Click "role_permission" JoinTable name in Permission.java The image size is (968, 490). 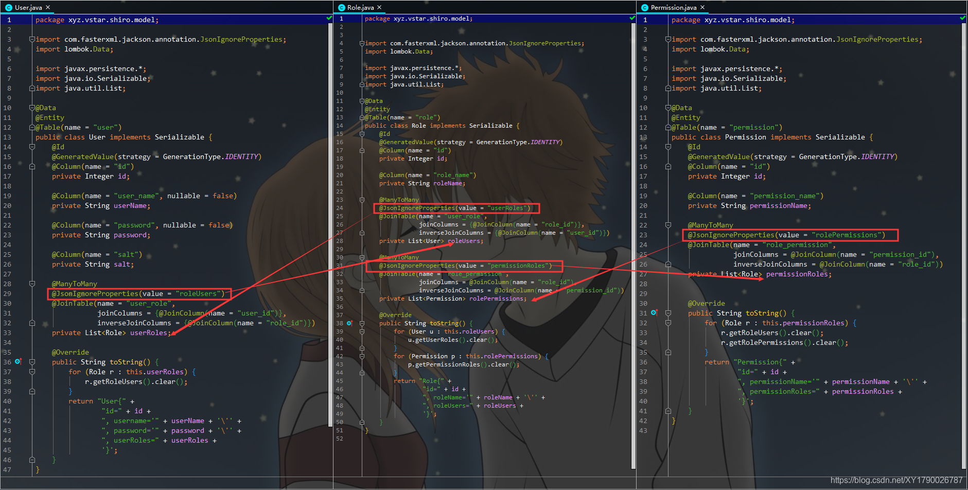pos(797,244)
